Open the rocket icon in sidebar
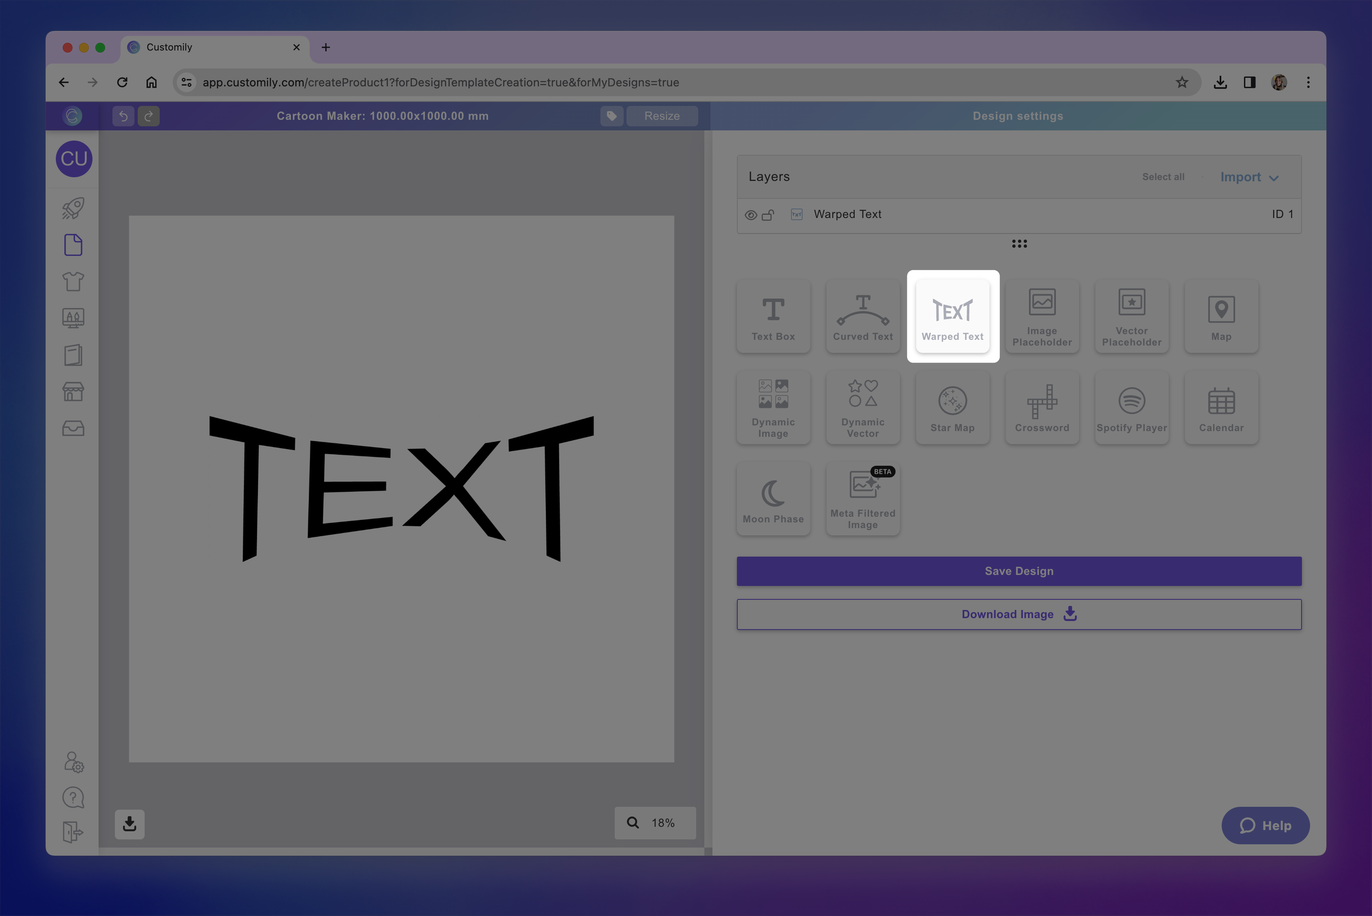This screenshot has height=916, width=1372. tap(73, 208)
